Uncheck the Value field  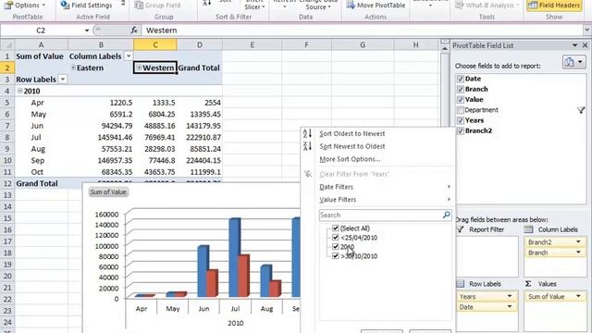pos(461,100)
